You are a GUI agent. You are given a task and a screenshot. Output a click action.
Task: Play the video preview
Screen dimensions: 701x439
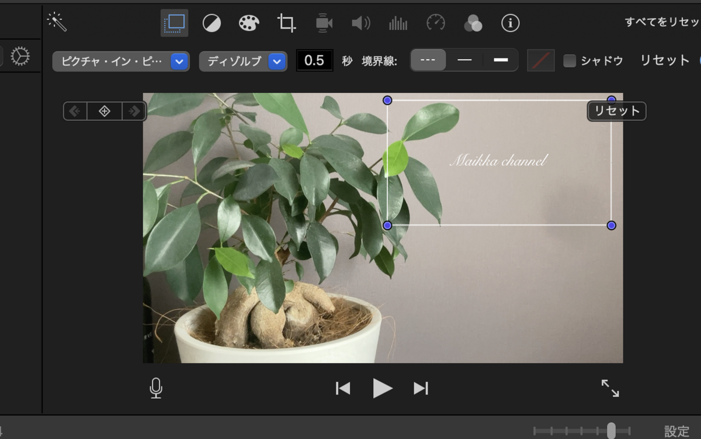click(383, 388)
